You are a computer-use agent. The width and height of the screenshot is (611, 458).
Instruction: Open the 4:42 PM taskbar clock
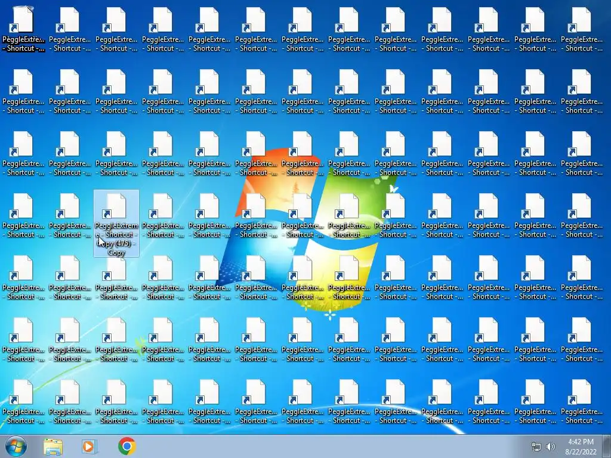pos(581,447)
